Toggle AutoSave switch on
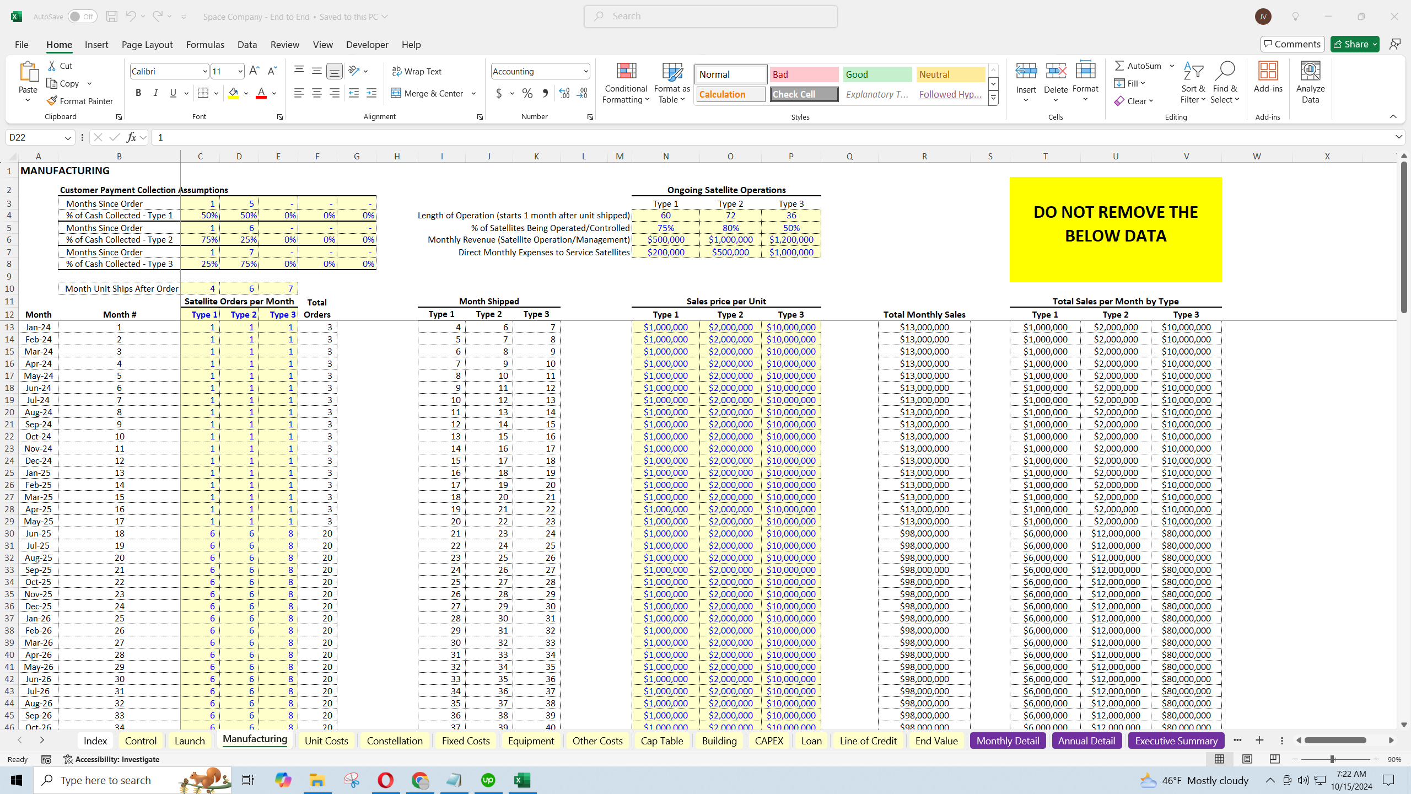Viewport: 1411px width, 794px height. [82, 17]
